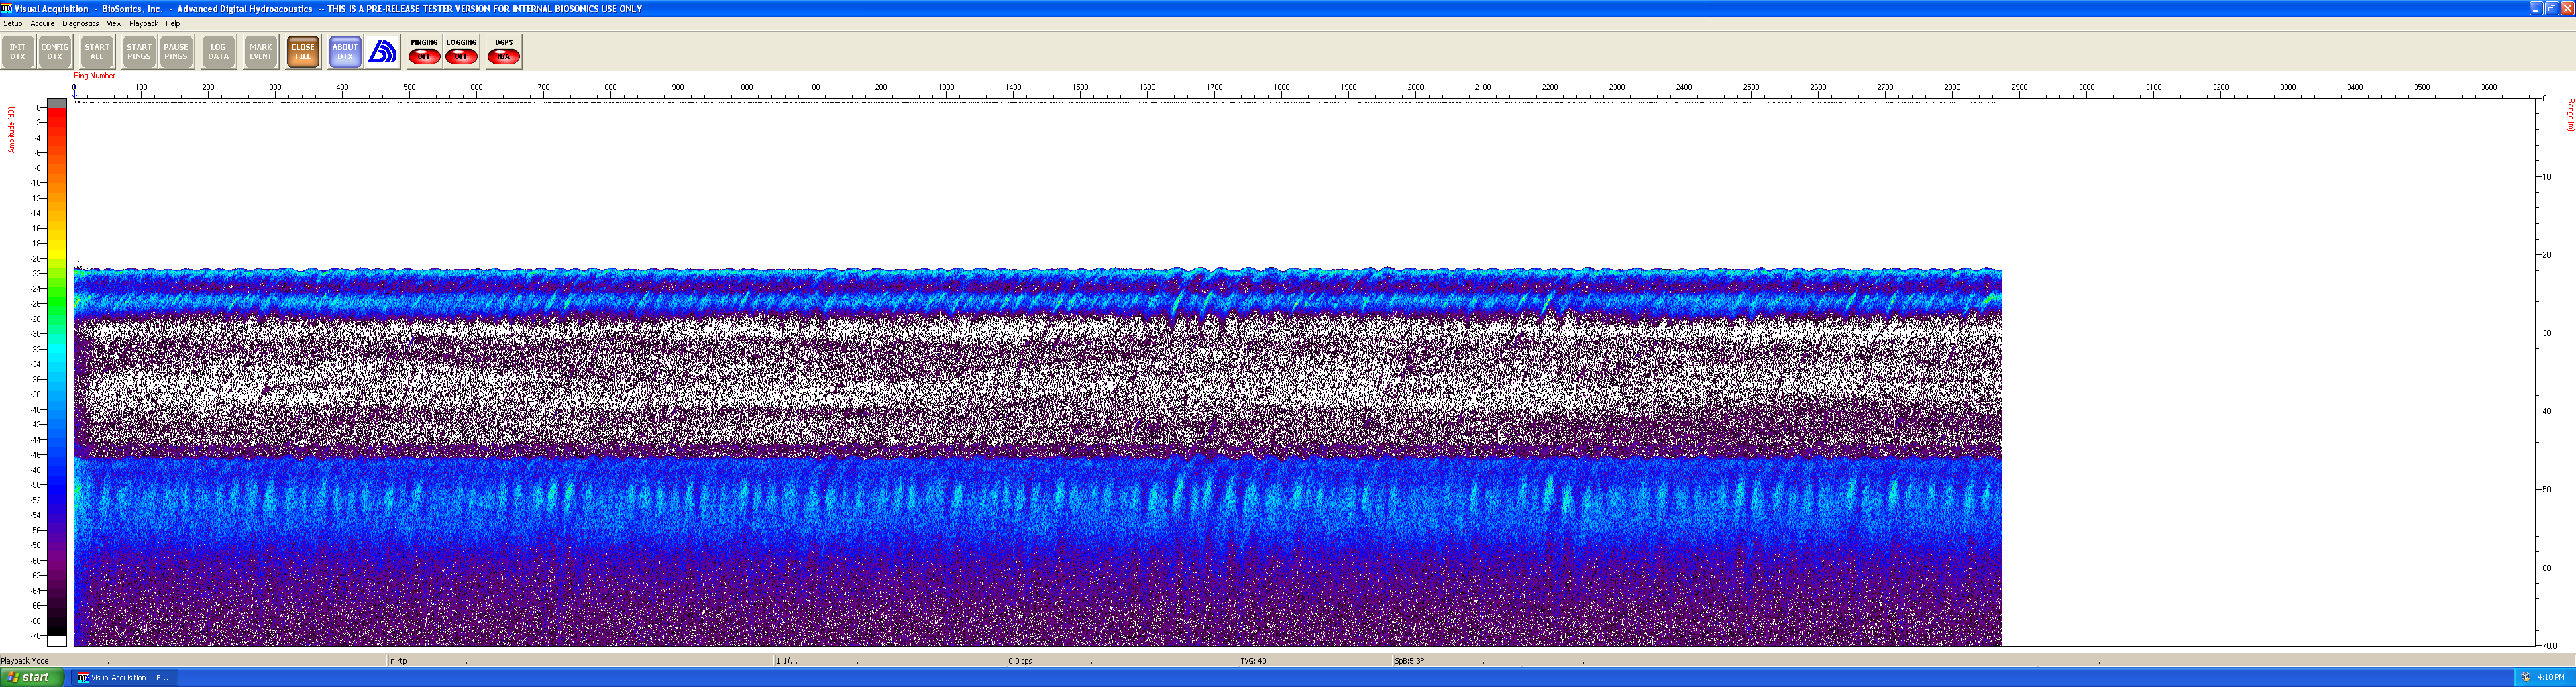Click the blue BioSonics logo icon

[382, 52]
